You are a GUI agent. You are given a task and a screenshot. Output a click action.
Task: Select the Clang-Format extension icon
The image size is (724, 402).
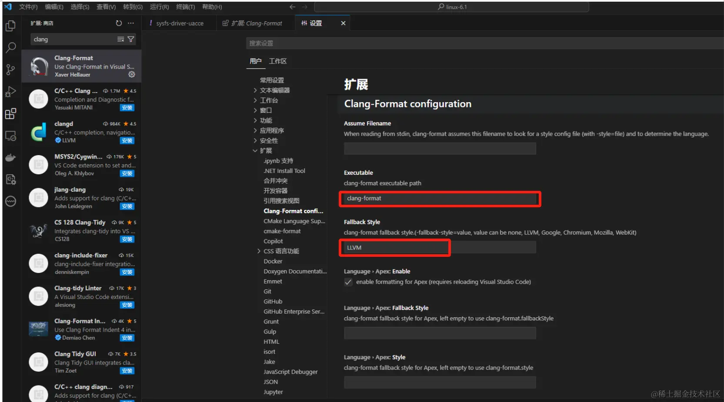coord(38,66)
